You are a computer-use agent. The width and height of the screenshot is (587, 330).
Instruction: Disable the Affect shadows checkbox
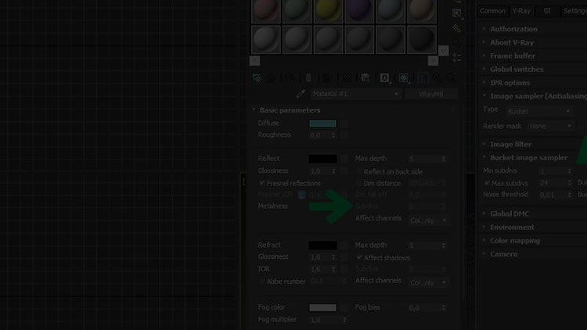pyautogui.click(x=359, y=257)
